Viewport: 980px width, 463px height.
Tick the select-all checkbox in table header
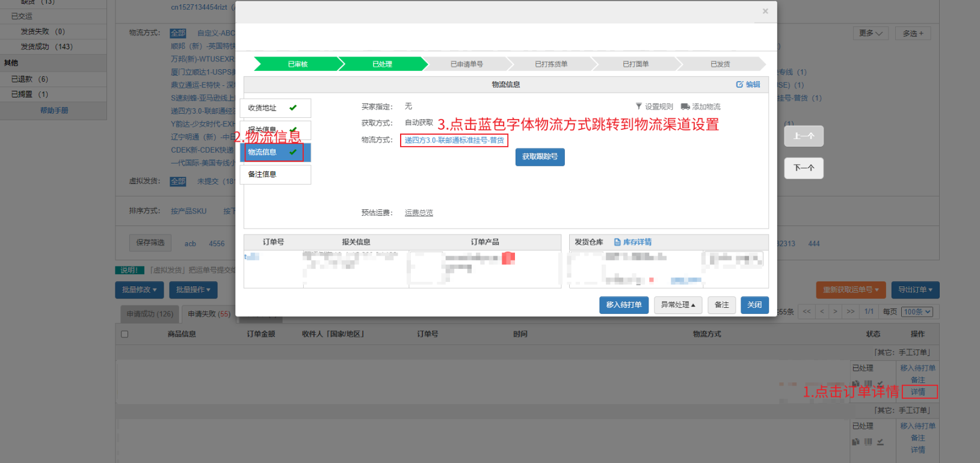pyautogui.click(x=125, y=334)
